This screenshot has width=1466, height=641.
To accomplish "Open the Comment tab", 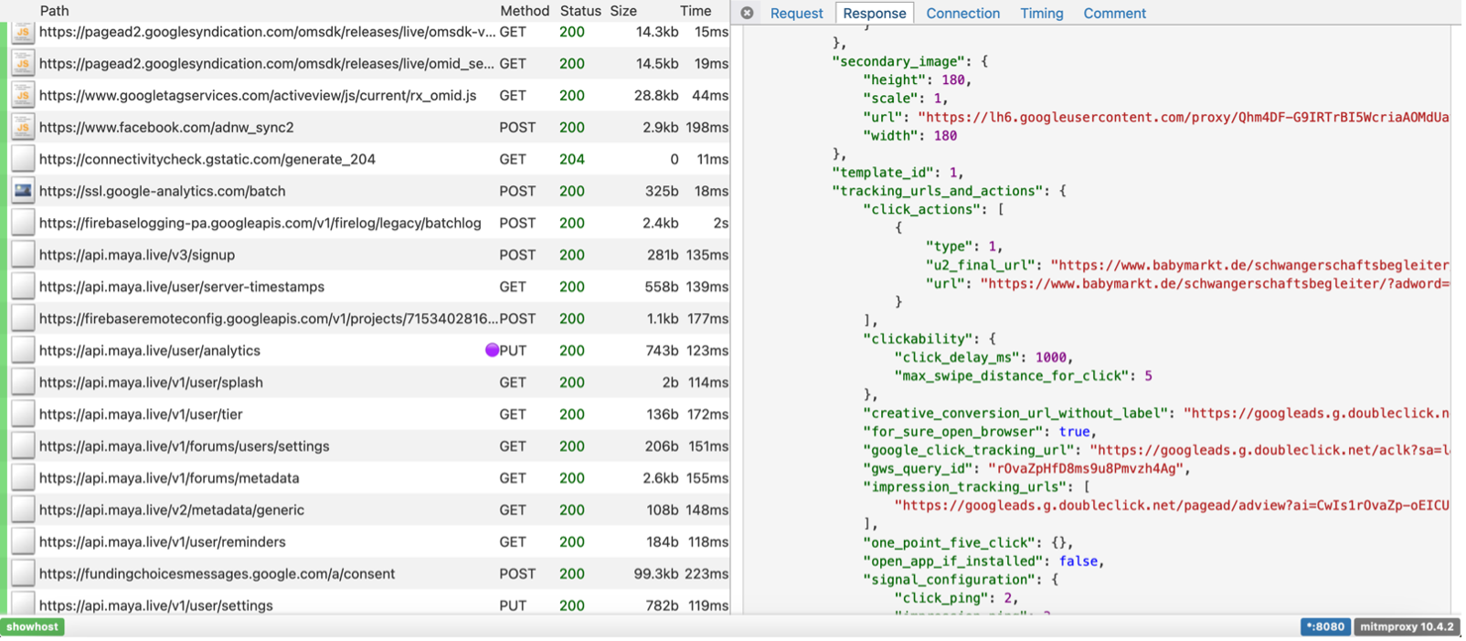I will [1114, 14].
